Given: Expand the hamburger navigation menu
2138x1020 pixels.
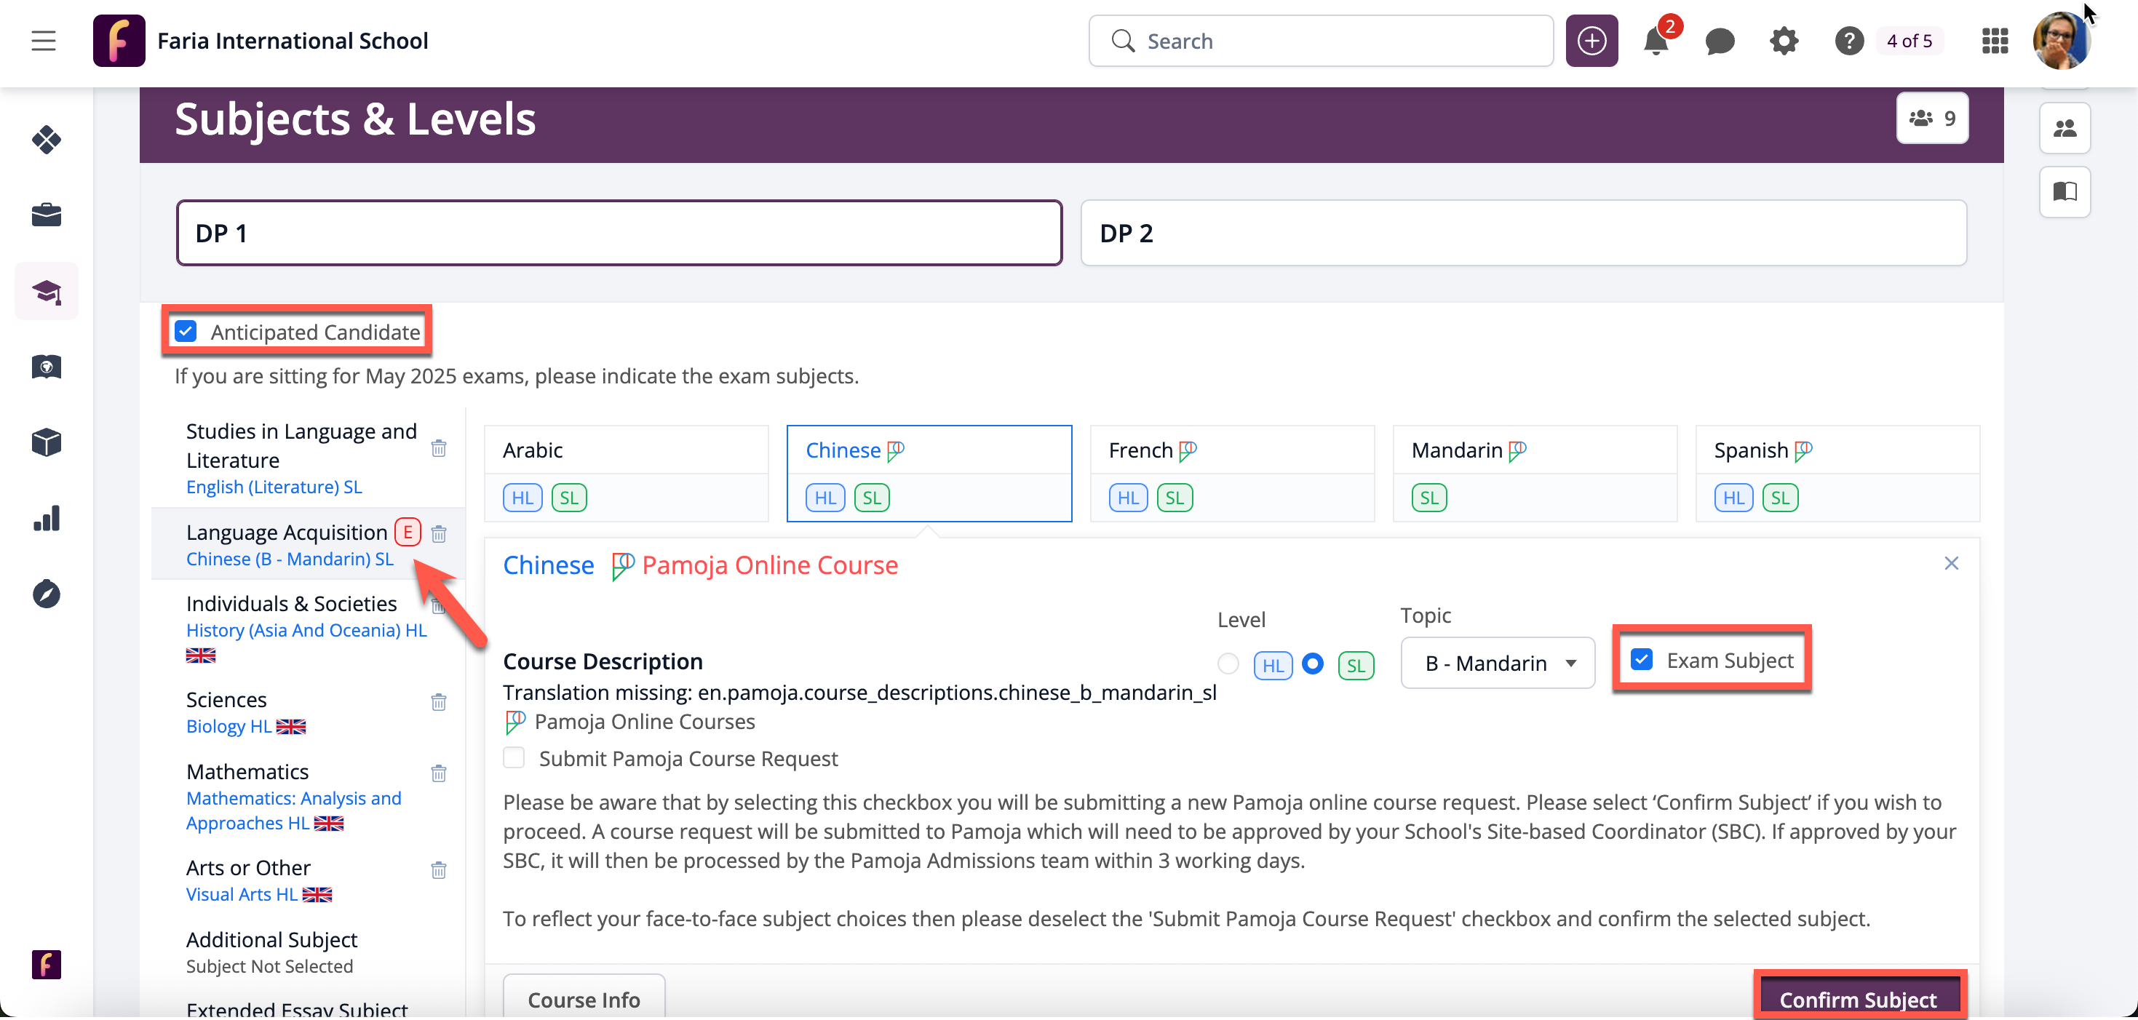Looking at the screenshot, I should 43,41.
